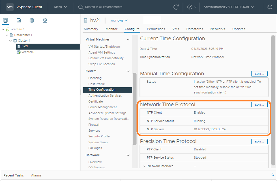Open Security Profile settings
The height and width of the screenshot is (181, 277).
(x=99, y=137)
